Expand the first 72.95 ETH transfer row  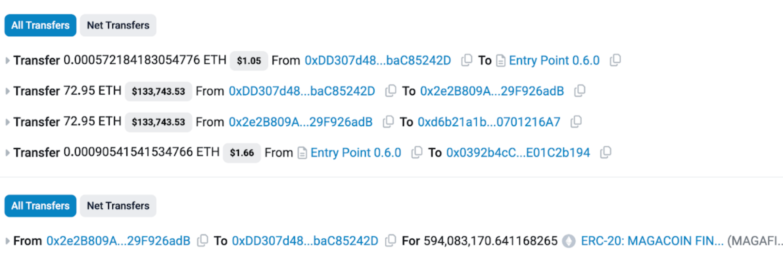[x=7, y=91]
